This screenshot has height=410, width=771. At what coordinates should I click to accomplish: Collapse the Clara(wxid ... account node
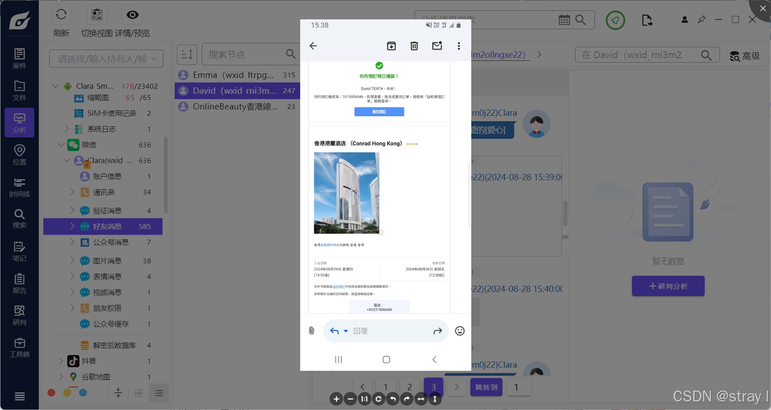67,160
